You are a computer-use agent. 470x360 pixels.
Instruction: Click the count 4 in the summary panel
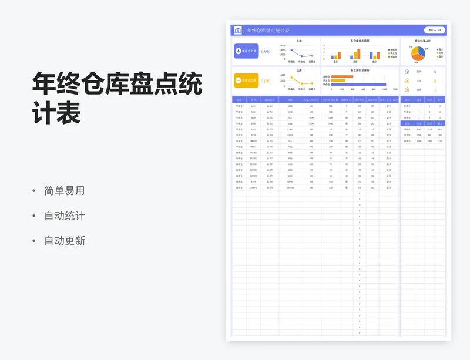pos(435,90)
